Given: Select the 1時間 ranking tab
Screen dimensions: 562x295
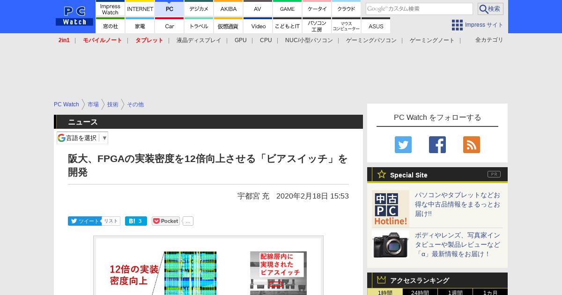Looking at the screenshot, I should click(x=385, y=292).
